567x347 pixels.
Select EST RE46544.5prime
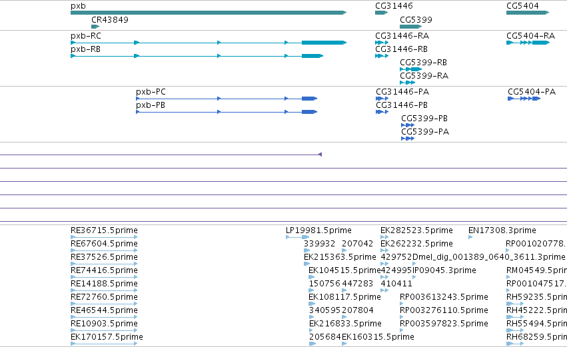pyautogui.click(x=104, y=310)
